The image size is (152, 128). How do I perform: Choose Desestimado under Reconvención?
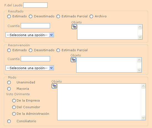30,50
